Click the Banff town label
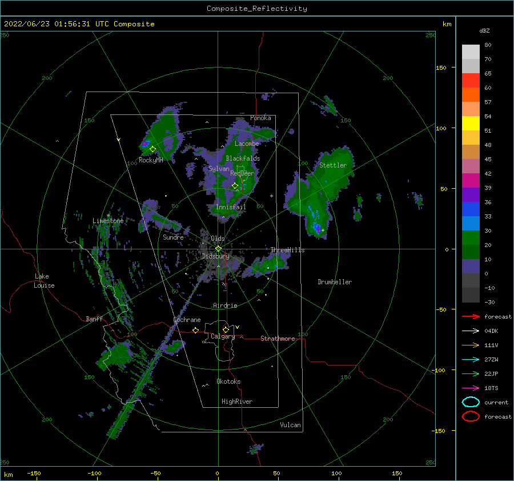Image resolution: width=514 pixels, height=481 pixels. click(94, 319)
